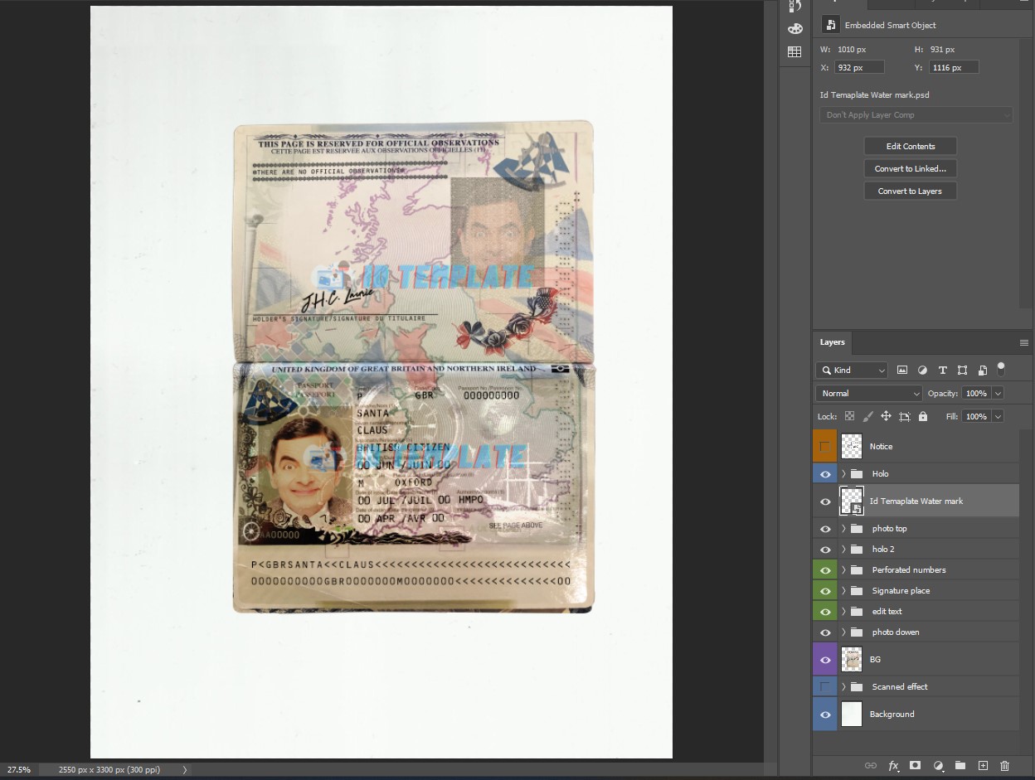Filter layers by smart objects
Viewport: 1035px width, 780px height.
982,370
